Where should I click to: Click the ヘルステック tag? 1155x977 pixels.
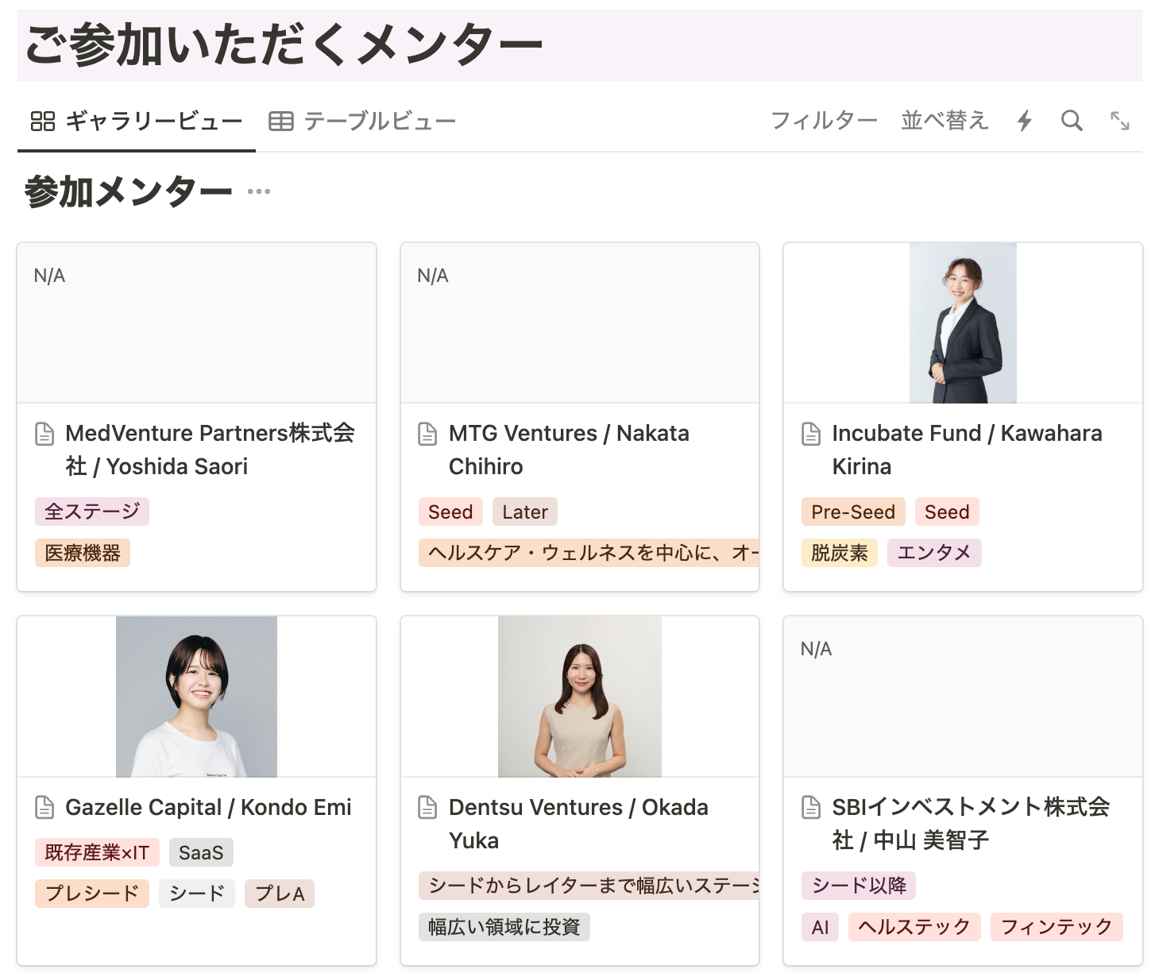point(915,927)
